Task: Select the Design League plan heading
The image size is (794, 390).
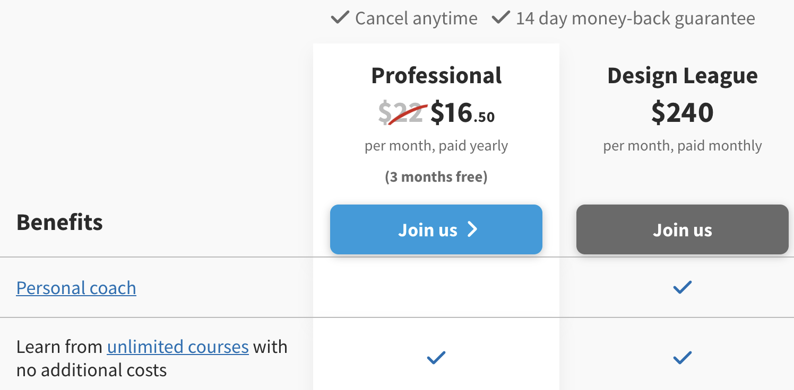Action: point(683,75)
